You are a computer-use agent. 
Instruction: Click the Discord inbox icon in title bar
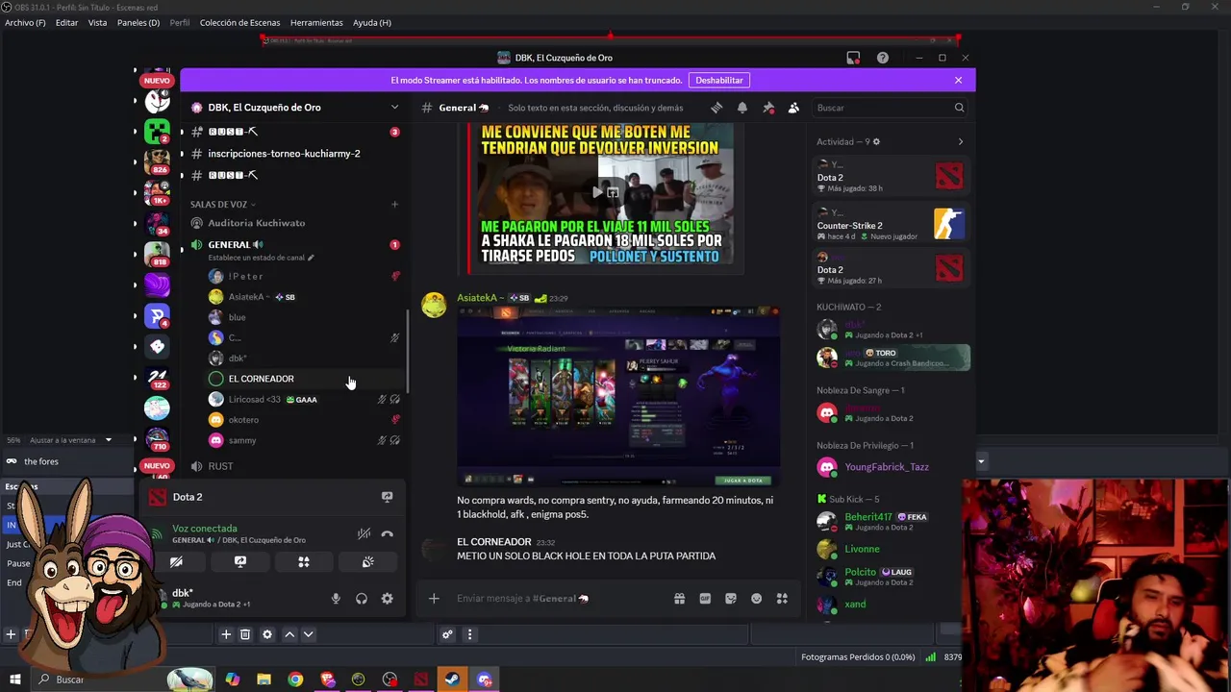853,58
